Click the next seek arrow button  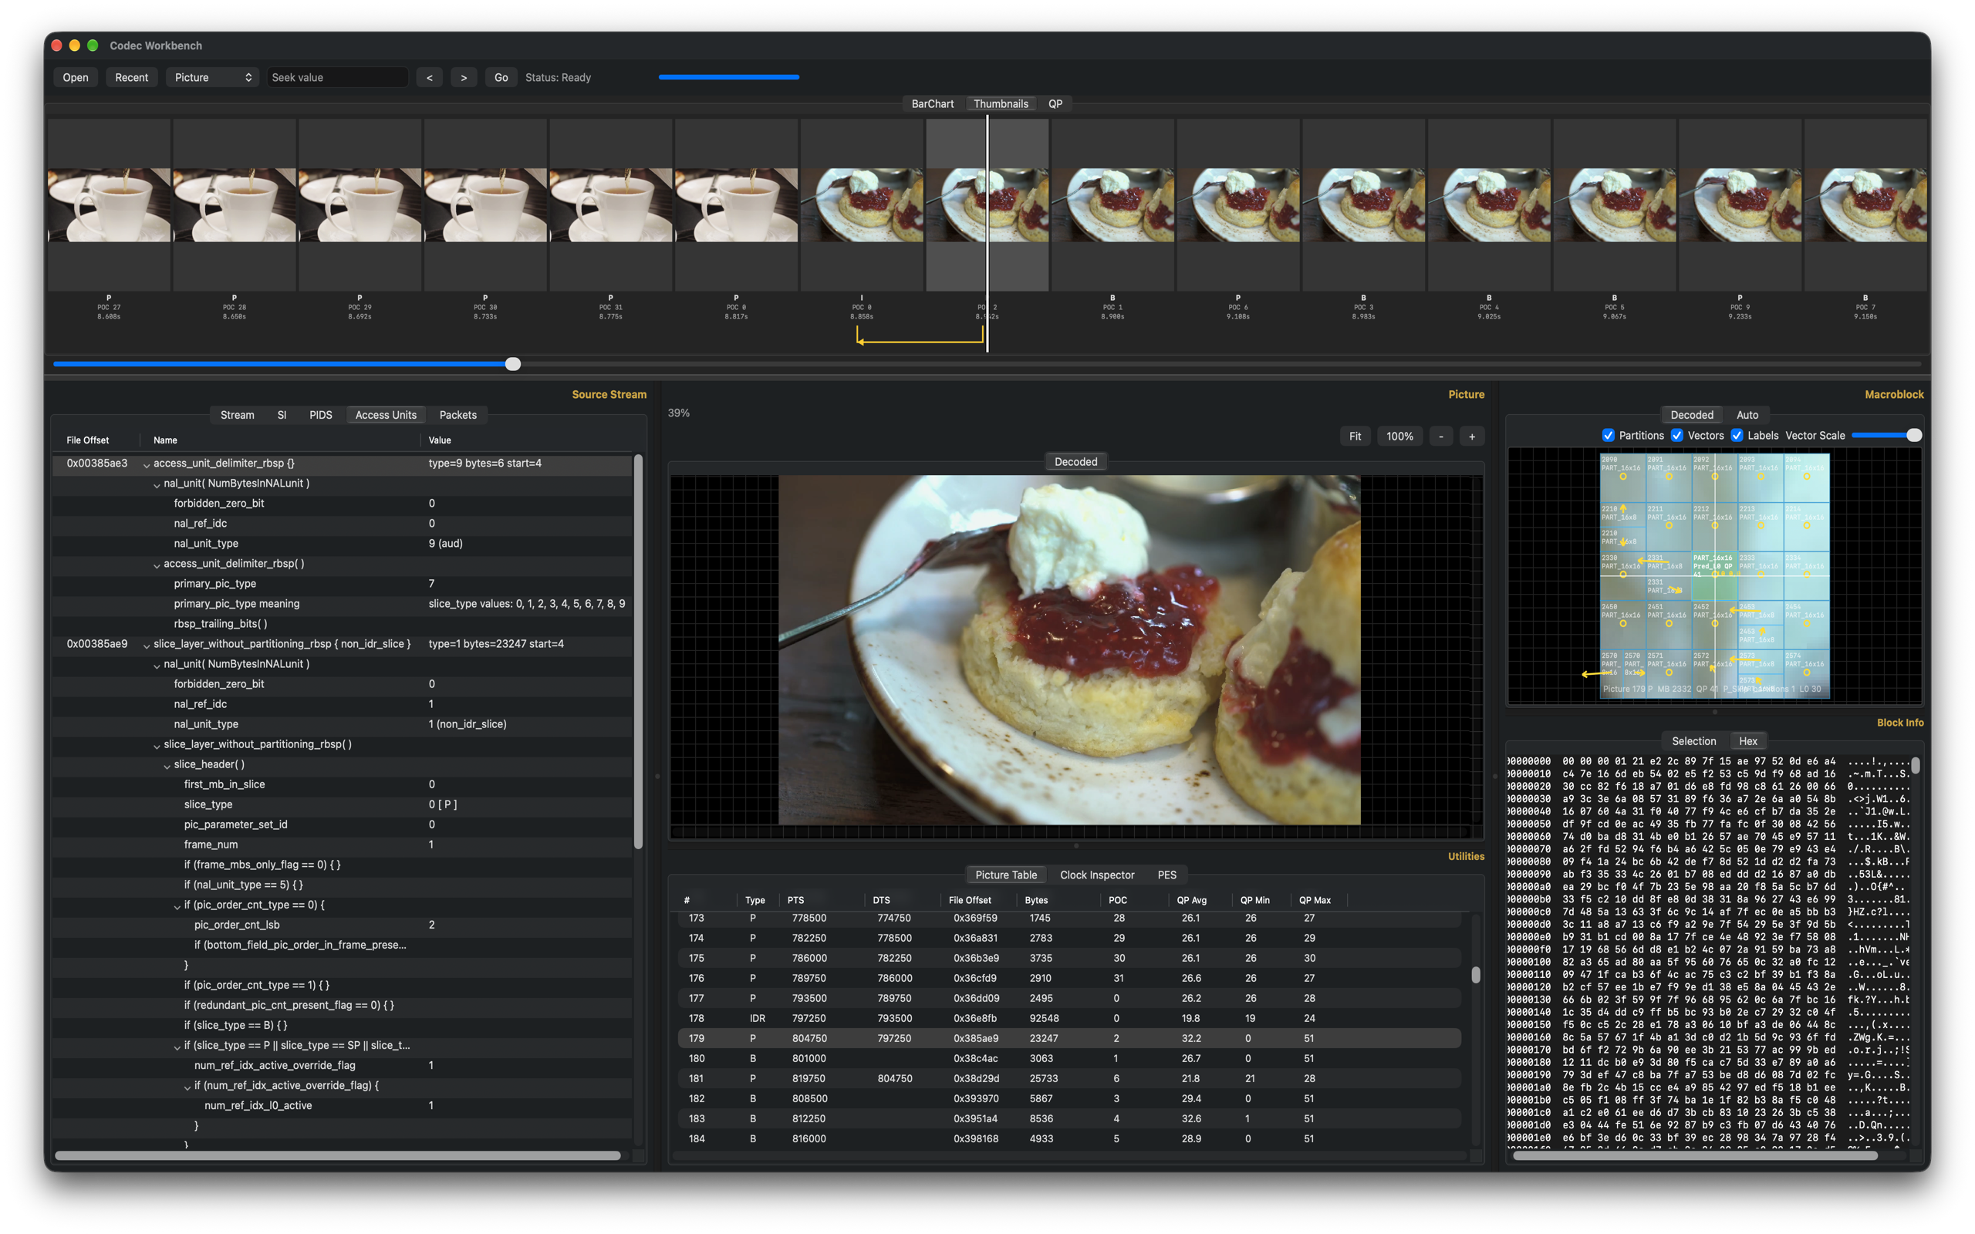click(464, 78)
